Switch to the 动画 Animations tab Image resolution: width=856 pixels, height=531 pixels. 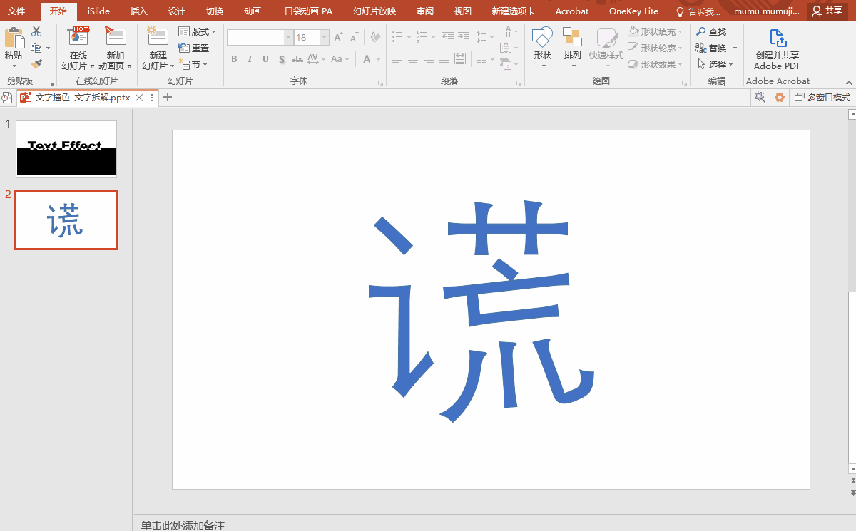(x=252, y=11)
